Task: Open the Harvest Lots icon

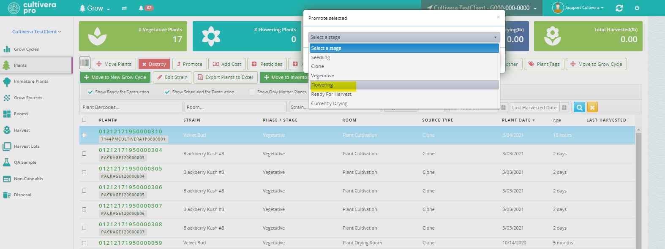Action: tap(7, 146)
